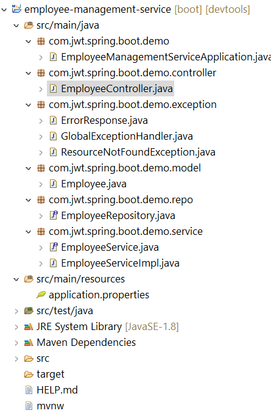Click the ErrorResponse.java file icon

(53, 121)
